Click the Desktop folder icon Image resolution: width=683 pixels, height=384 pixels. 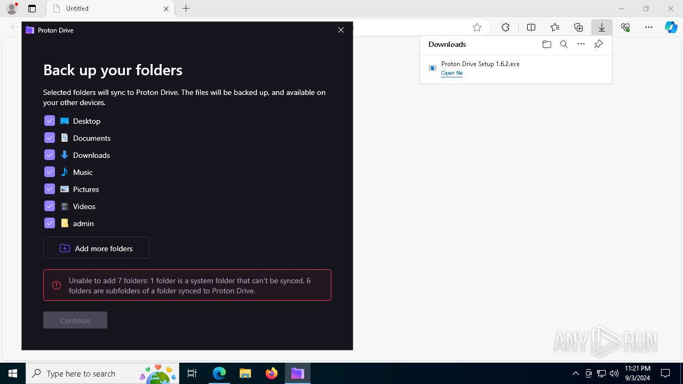coord(65,121)
